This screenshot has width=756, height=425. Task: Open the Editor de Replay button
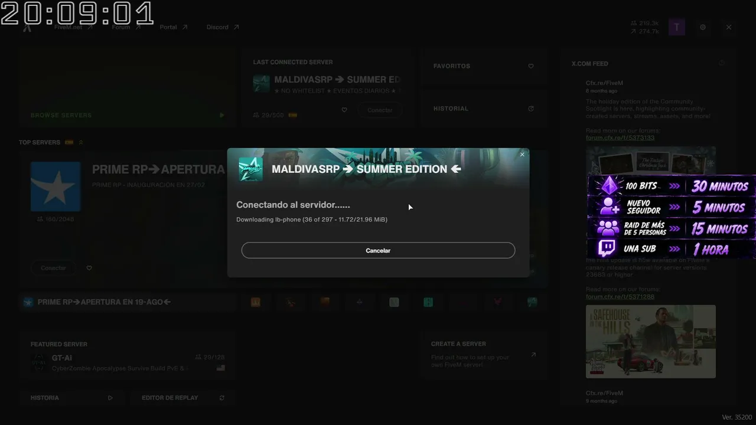coord(183,398)
